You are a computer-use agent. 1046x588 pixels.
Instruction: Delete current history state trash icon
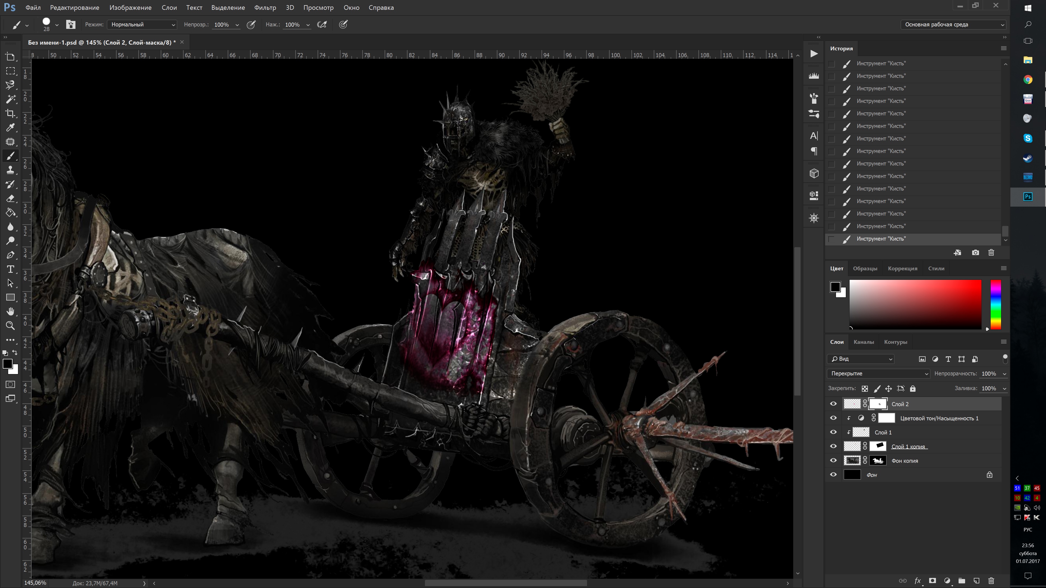991,252
